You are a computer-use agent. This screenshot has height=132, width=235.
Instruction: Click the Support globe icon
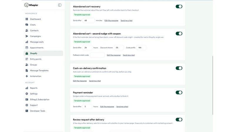click(x=27, y=105)
